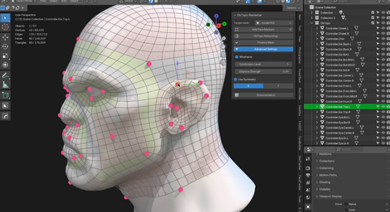The width and height of the screenshot is (390, 212).
Task: Expand Controller.Chin in outliner
Action: [x=317, y=39]
